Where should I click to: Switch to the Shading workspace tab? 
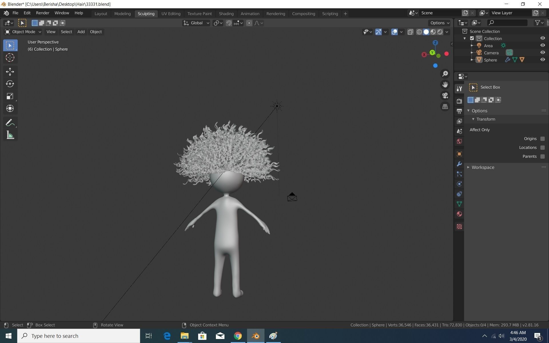[x=226, y=14]
